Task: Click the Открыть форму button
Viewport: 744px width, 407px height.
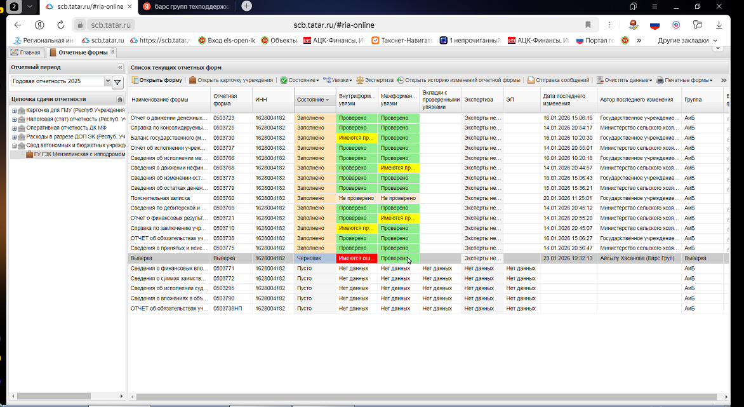Action: [157, 80]
